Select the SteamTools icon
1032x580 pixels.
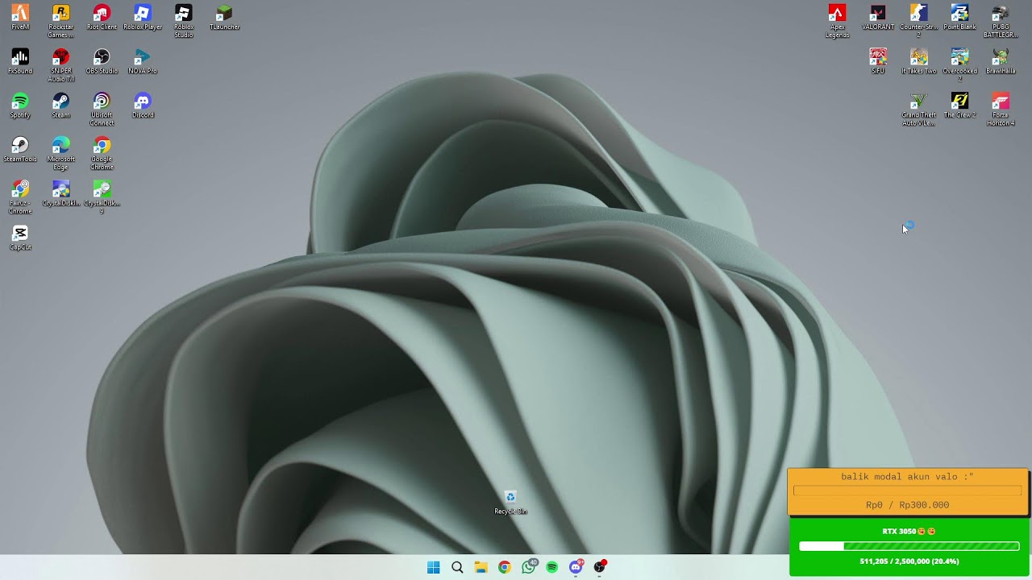[20, 150]
